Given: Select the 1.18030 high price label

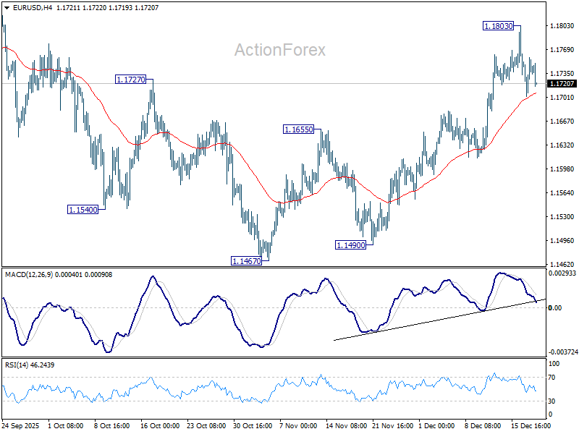Looking at the screenshot, I should tap(499, 26).
